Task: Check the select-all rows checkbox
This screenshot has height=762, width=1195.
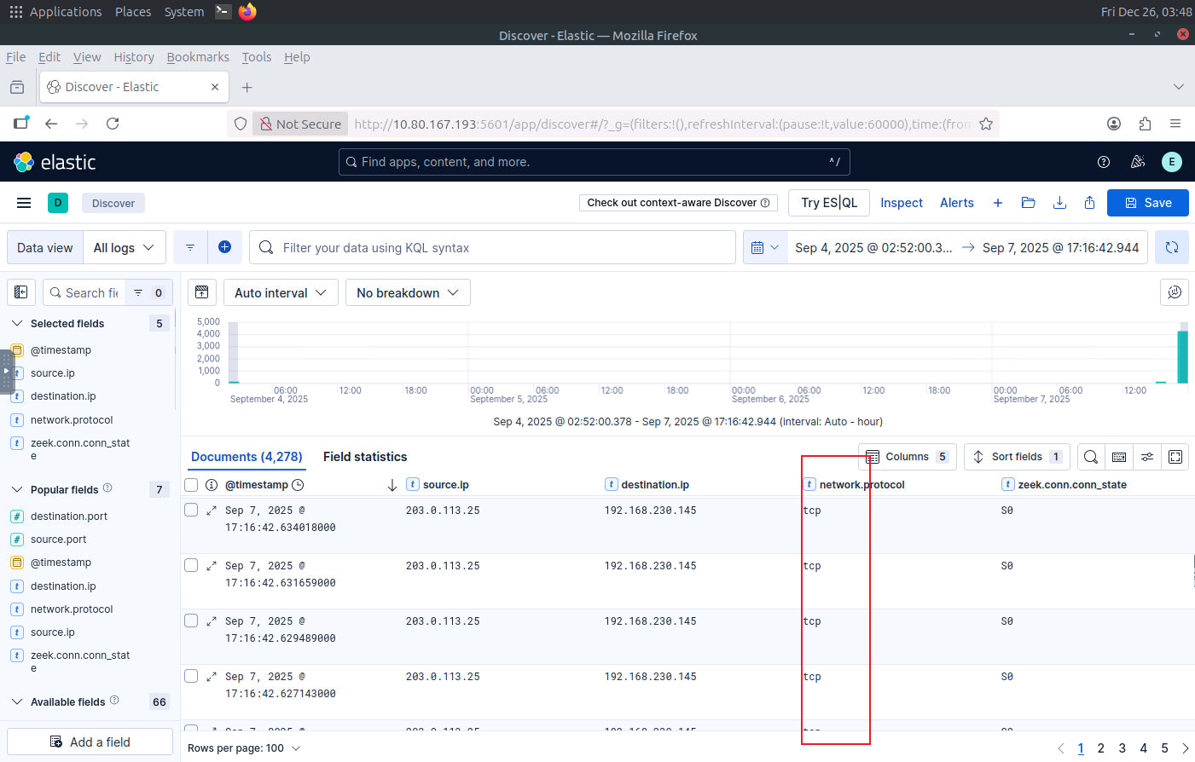Action: (191, 485)
